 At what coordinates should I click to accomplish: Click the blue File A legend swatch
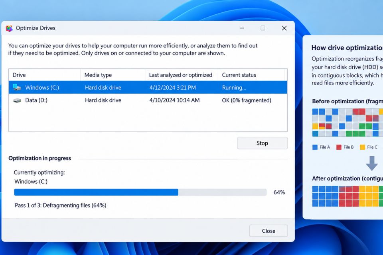coord(315,147)
